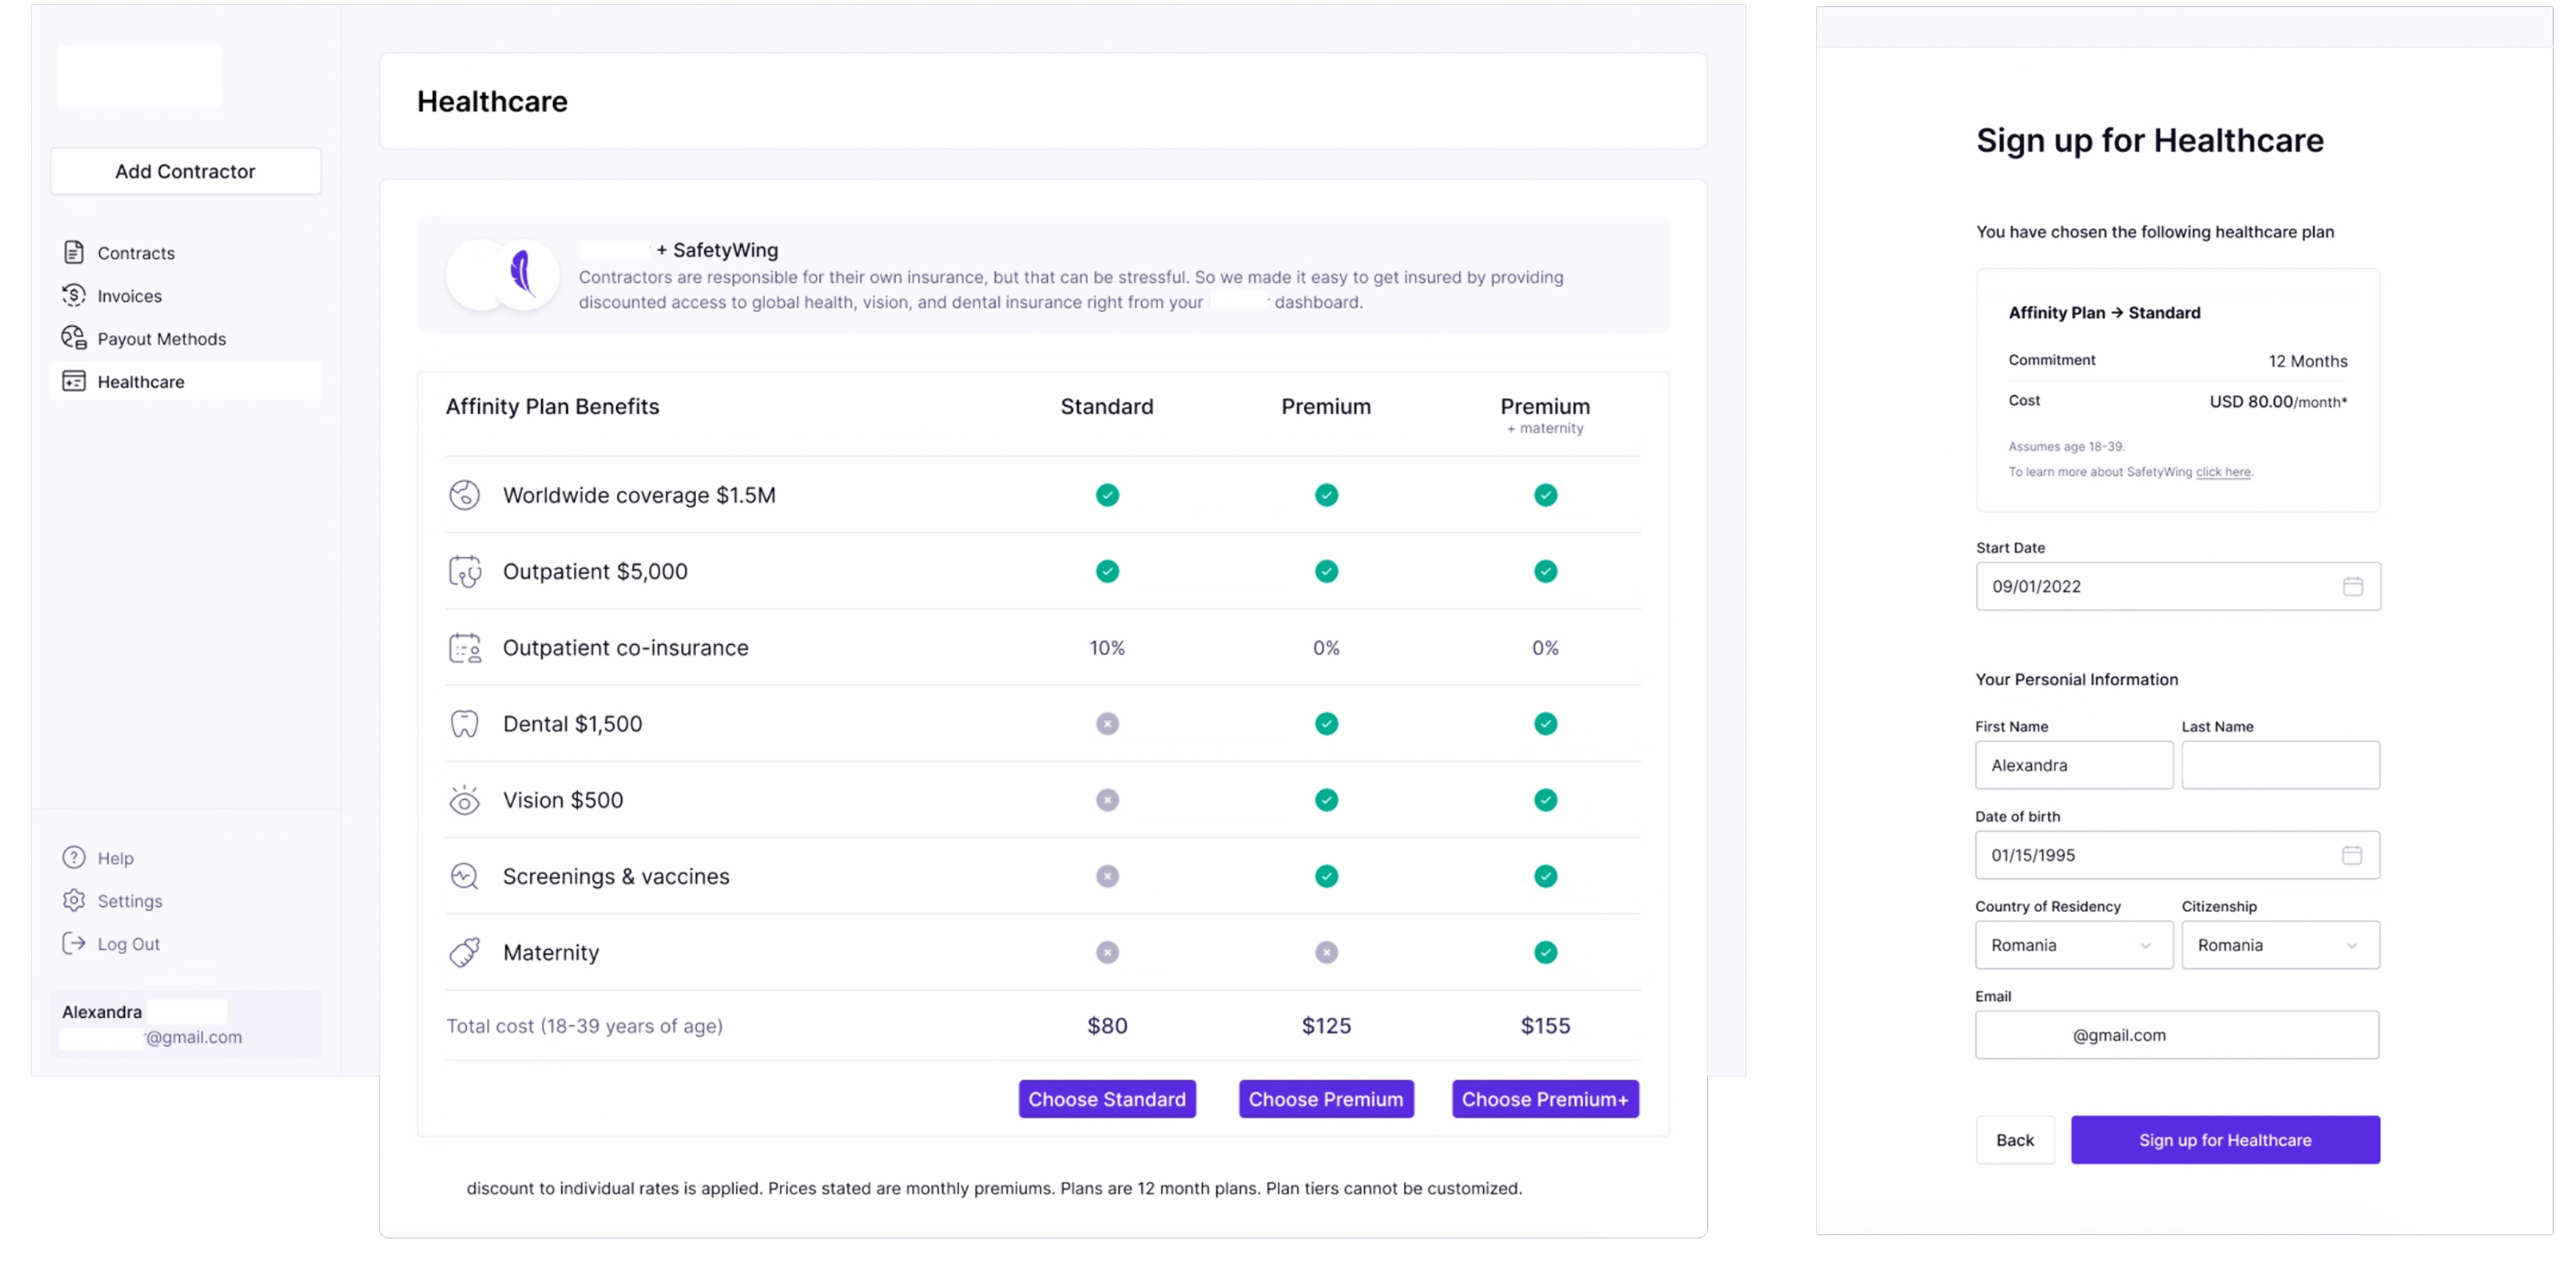Expand the Citizenship dropdown
The height and width of the screenshot is (1283, 2576).
click(2280, 944)
